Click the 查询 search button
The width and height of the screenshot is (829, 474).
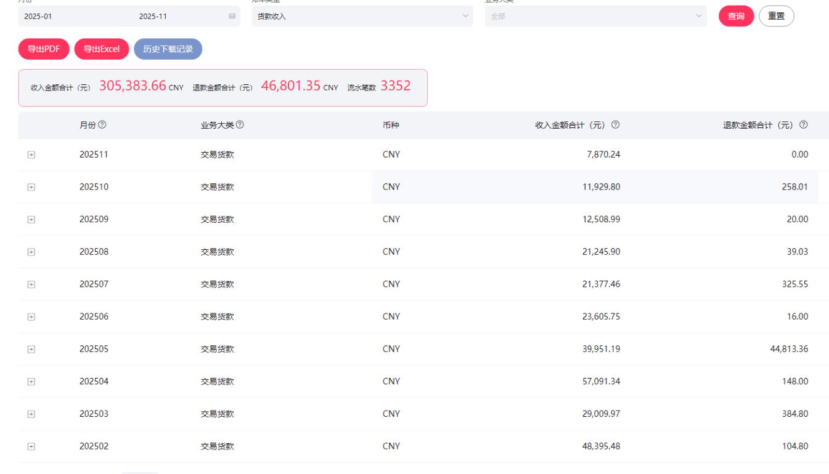[x=736, y=16]
